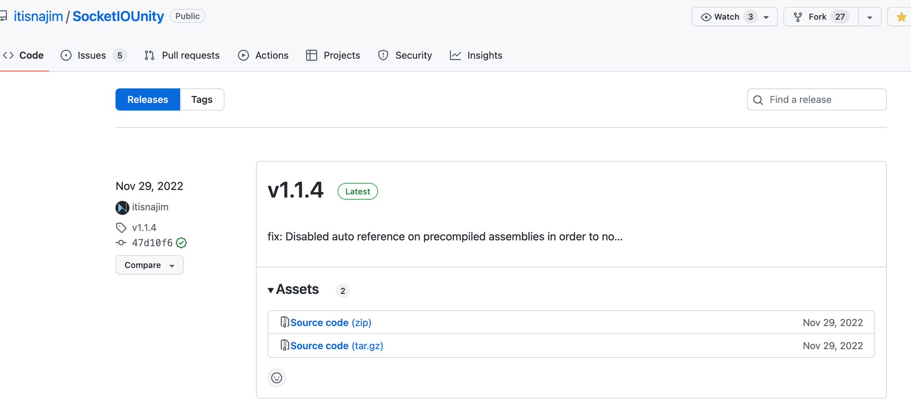Viewport: 911px width, 413px height.
Task: Click the yellow star icon
Action: (x=901, y=17)
